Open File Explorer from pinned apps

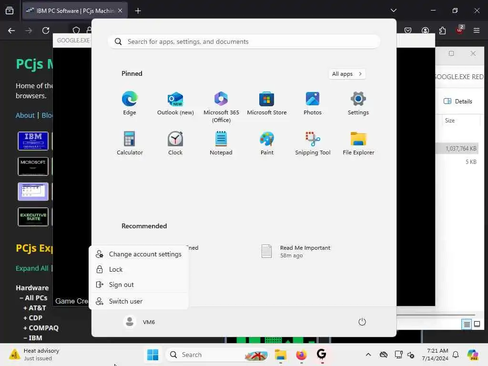click(x=358, y=143)
